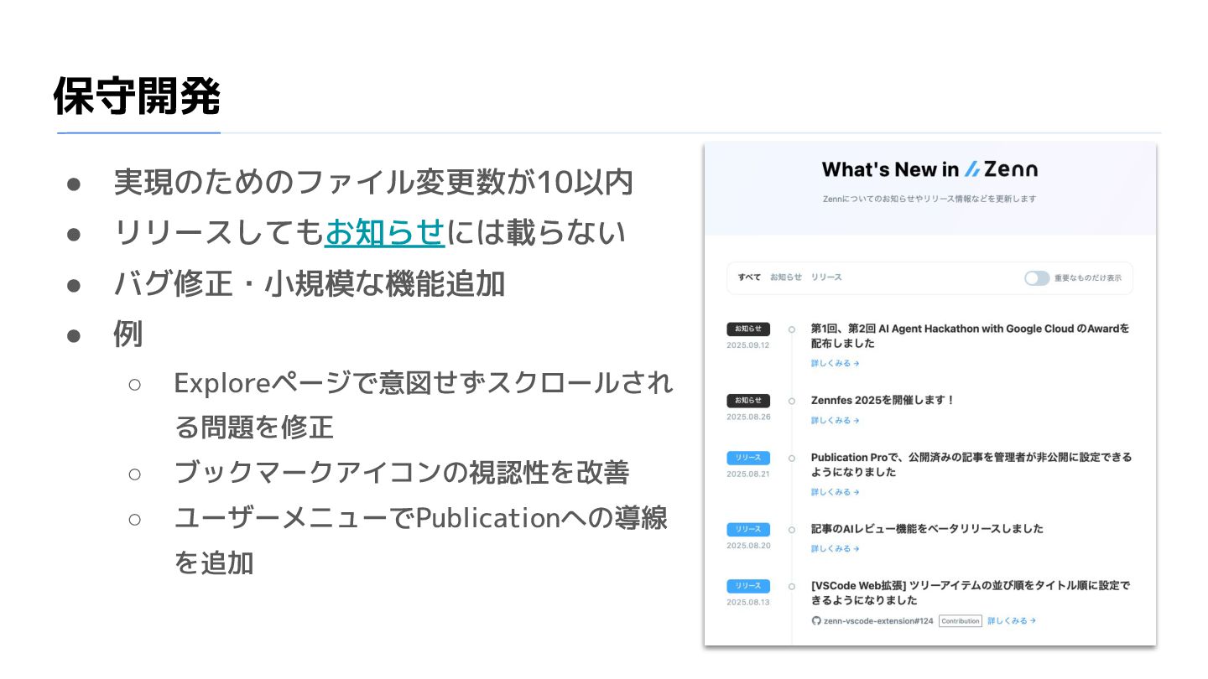Click the リリース badge dated 2025.08.13
Screen dimensions: 1208x679
[748, 586]
